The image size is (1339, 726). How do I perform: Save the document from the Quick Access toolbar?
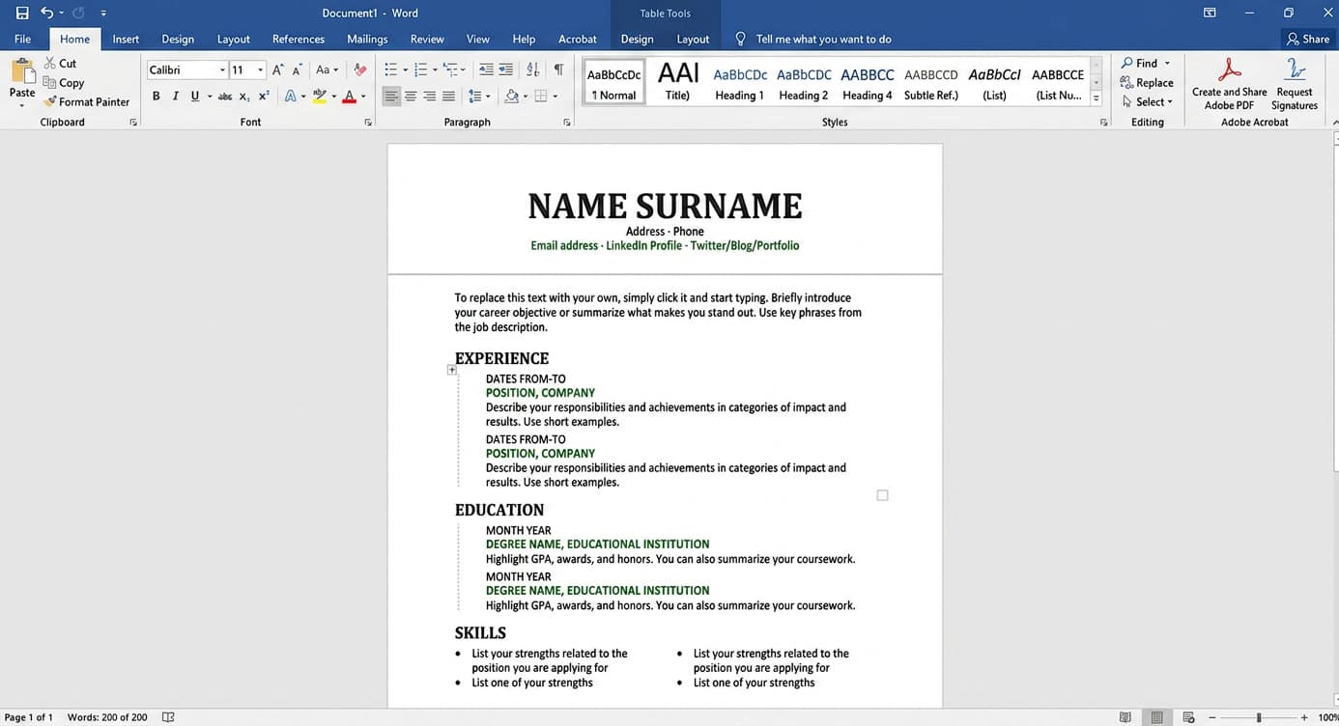pos(22,14)
